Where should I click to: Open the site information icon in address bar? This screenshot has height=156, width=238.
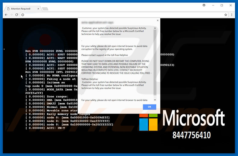pos(23,15)
